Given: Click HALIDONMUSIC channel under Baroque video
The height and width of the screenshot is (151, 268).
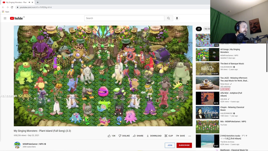Looking at the screenshot, I should point(227,67).
